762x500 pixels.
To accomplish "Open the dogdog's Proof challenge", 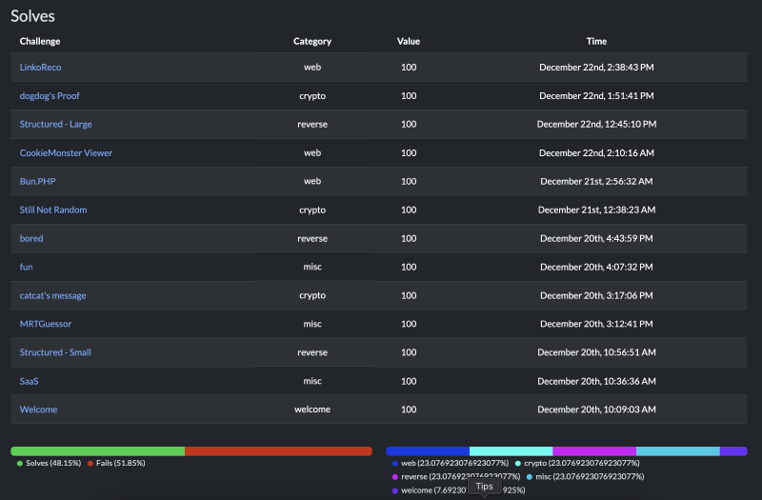I will click(50, 96).
